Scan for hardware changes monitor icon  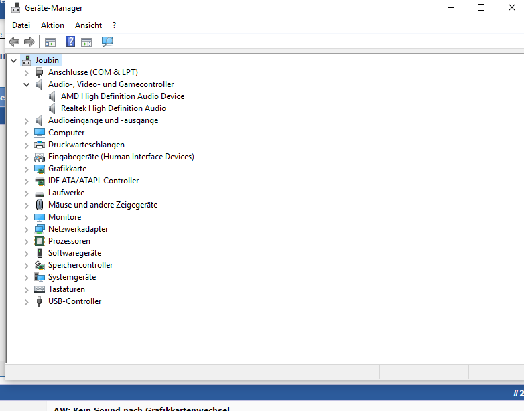(107, 42)
